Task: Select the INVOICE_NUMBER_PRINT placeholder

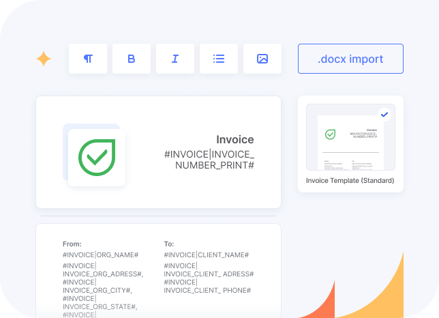Action: (209, 160)
